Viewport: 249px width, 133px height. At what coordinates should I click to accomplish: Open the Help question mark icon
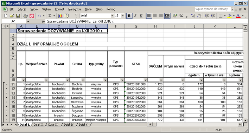click(x=67, y=16)
